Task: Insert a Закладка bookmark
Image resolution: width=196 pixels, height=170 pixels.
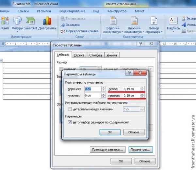Action: tap(70, 25)
